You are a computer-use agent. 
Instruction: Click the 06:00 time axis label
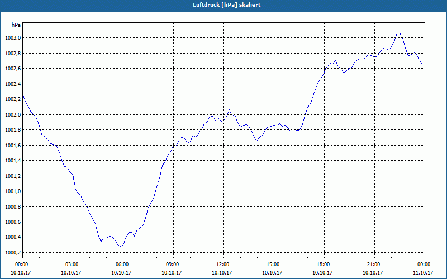pyautogui.click(x=123, y=264)
